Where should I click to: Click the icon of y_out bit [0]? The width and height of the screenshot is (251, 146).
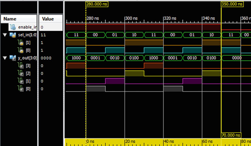pos(21,89)
